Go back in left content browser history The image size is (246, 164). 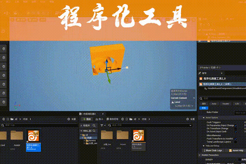tap(4, 119)
